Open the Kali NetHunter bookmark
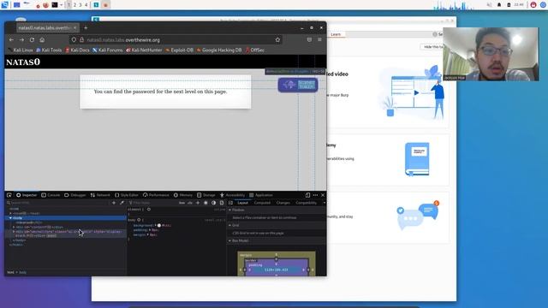The height and width of the screenshot is (308, 548). 144,50
